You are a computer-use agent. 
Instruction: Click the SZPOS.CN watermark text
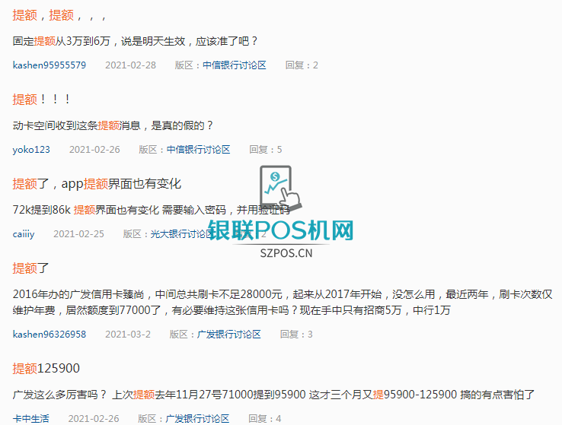pyautogui.click(x=286, y=253)
